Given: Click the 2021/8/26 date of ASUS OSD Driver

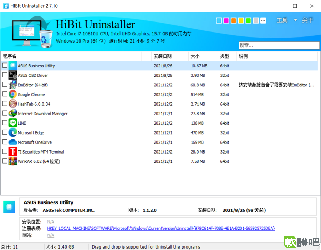Looking at the screenshot, I should tap(163, 75).
